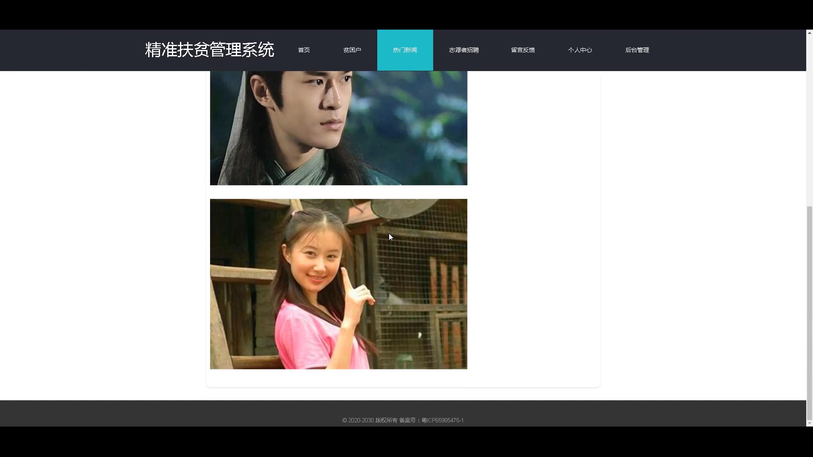Open the 贫困户 navigation tab

(x=352, y=50)
